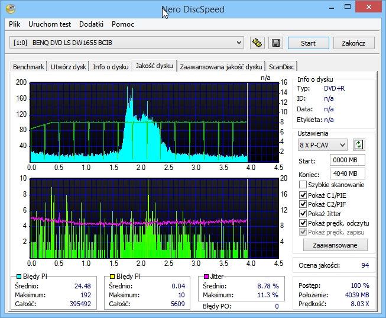386x318 pixels.
Task: Click the PIF total value 5609
Action: pyautogui.click(x=178, y=304)
